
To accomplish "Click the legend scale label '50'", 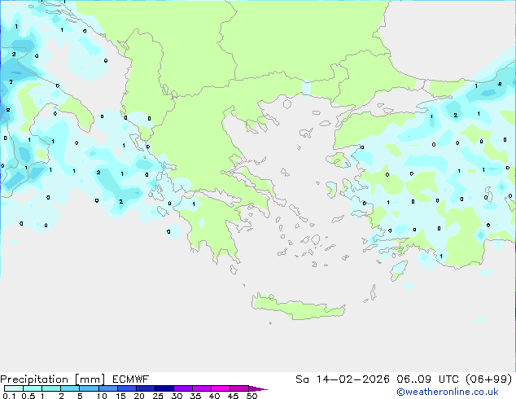I will (x=251, y=396).
